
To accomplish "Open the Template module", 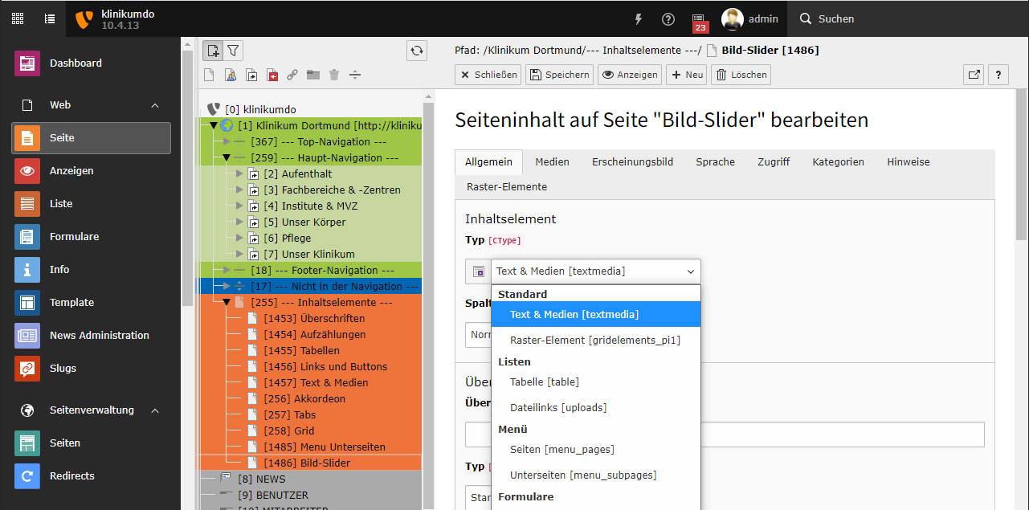I will pyautogui.click(x=91, y=302).
